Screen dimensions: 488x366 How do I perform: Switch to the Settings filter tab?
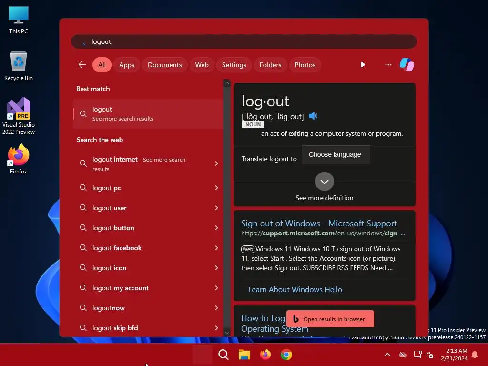[x=234, y=65]
